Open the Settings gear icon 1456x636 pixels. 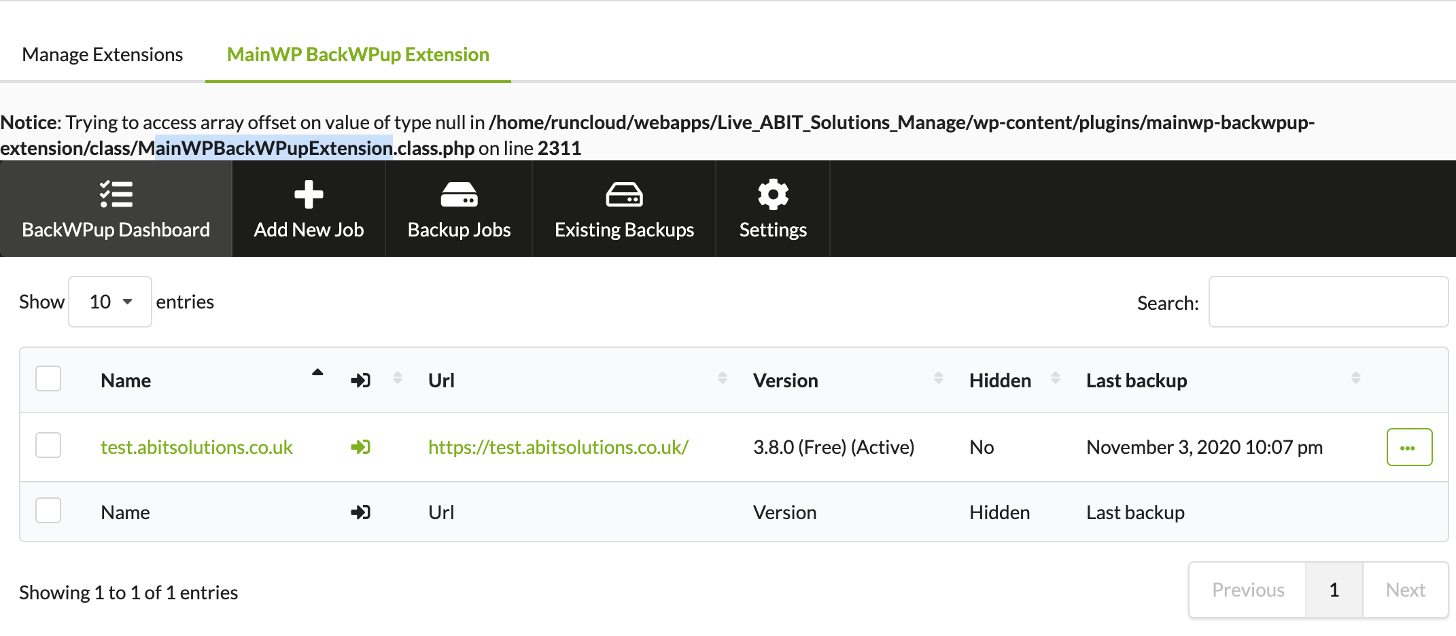click(773, 194)
